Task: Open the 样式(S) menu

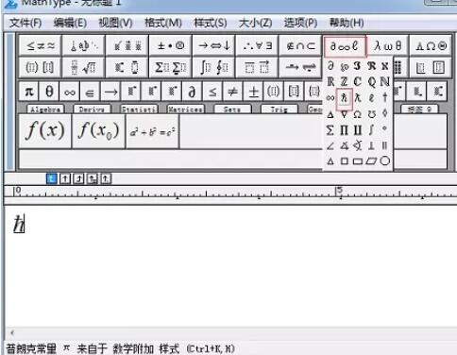Action: tap(211, 23)
